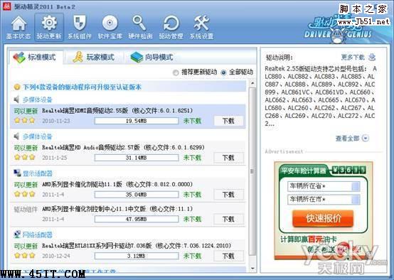Click star rating of Realtek HDMI driver

[25, 121]
